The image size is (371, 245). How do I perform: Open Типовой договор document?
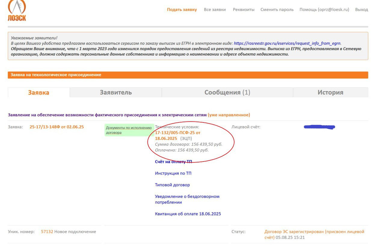pyautogui.click(x=172, y=185)
